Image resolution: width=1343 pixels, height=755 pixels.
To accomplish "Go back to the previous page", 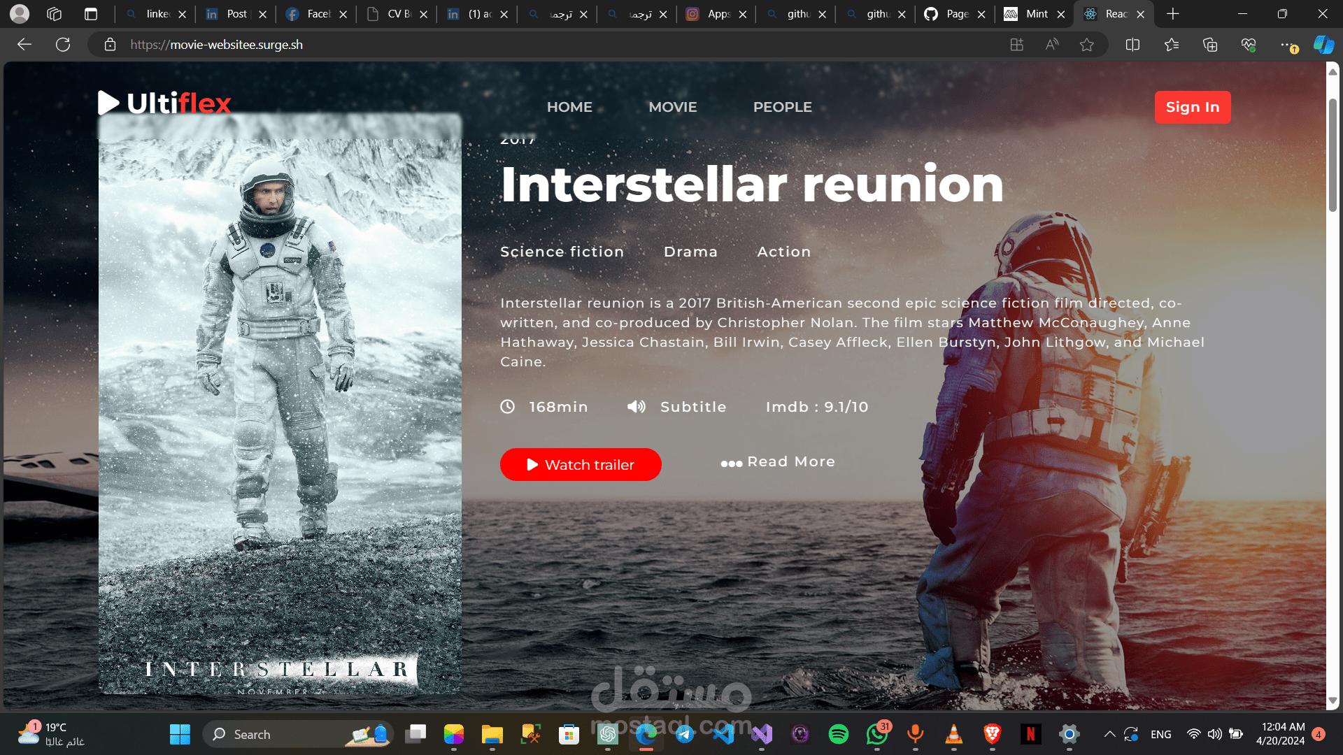I will pos(24,45).
